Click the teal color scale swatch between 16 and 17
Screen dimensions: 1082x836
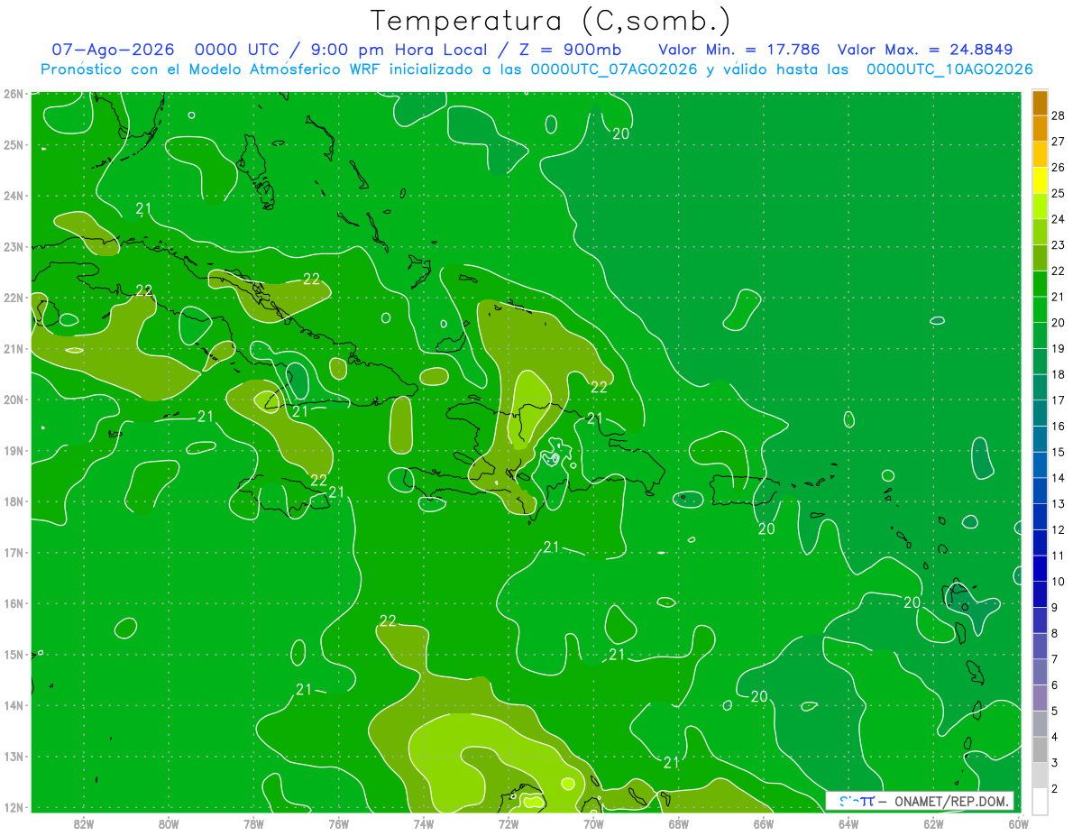point(1040,413)
